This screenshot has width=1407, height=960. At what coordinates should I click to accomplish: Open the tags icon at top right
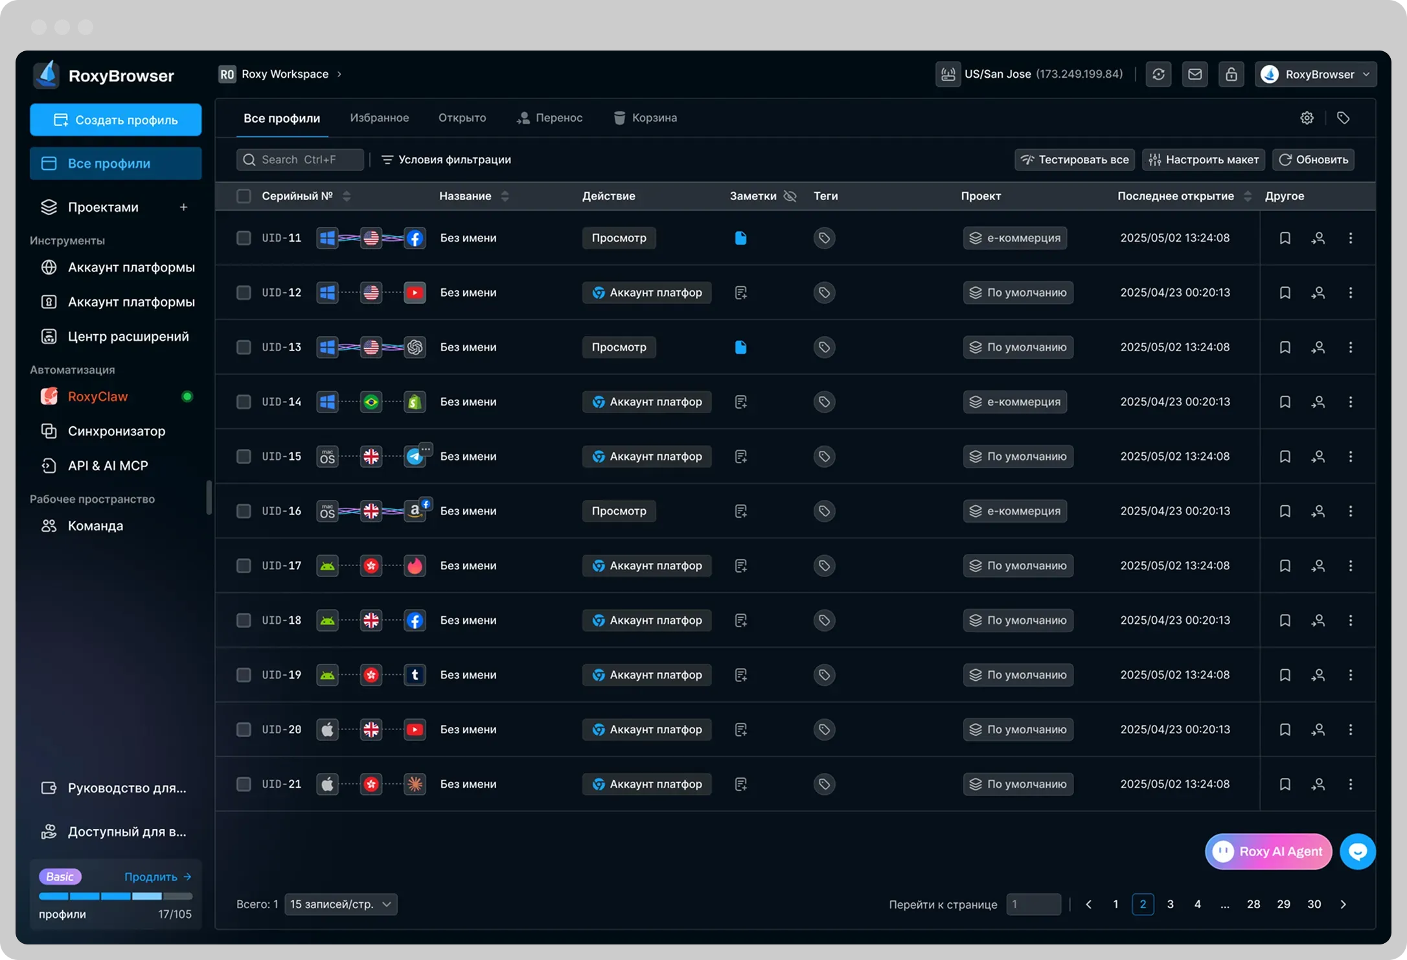[1343, 118]
